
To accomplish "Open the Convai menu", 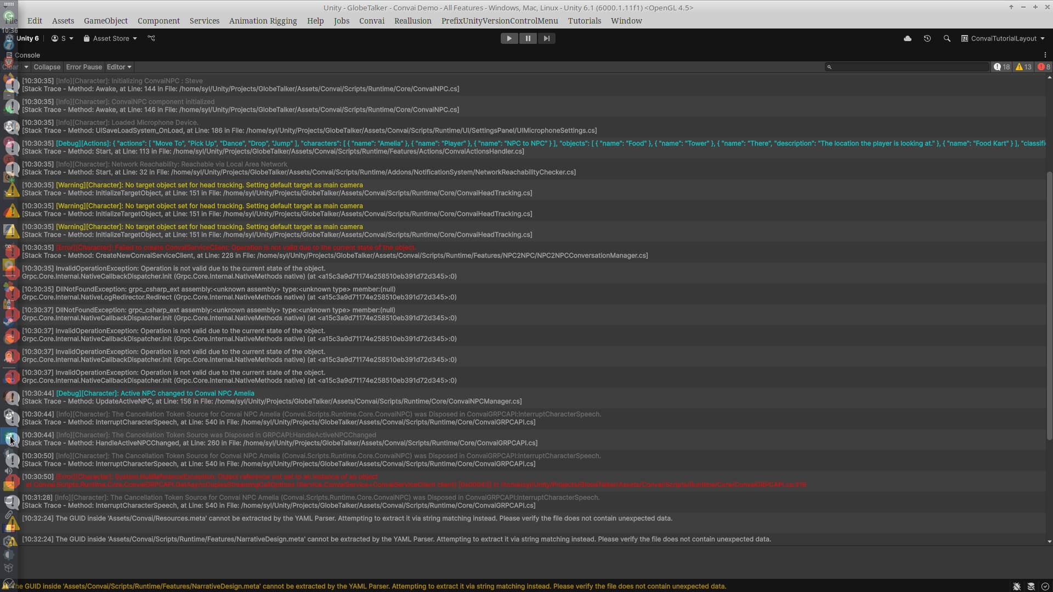I will (x=372, y=21).
